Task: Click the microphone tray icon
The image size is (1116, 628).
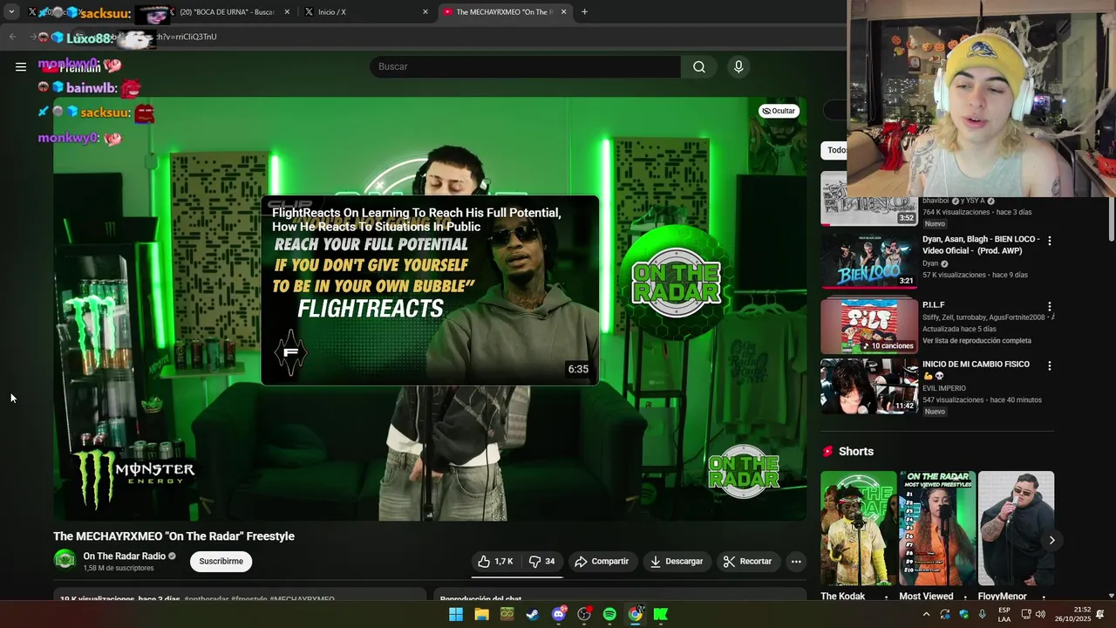Action: (x=983, y=614)
